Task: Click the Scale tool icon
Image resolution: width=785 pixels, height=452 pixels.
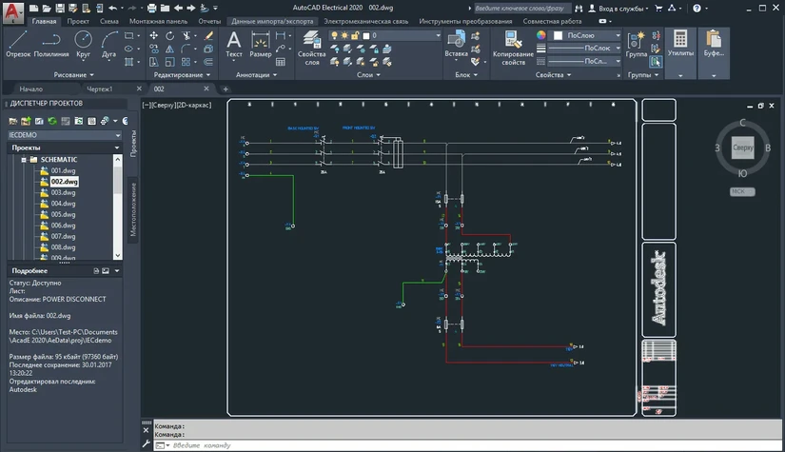Action: (169, 62)
